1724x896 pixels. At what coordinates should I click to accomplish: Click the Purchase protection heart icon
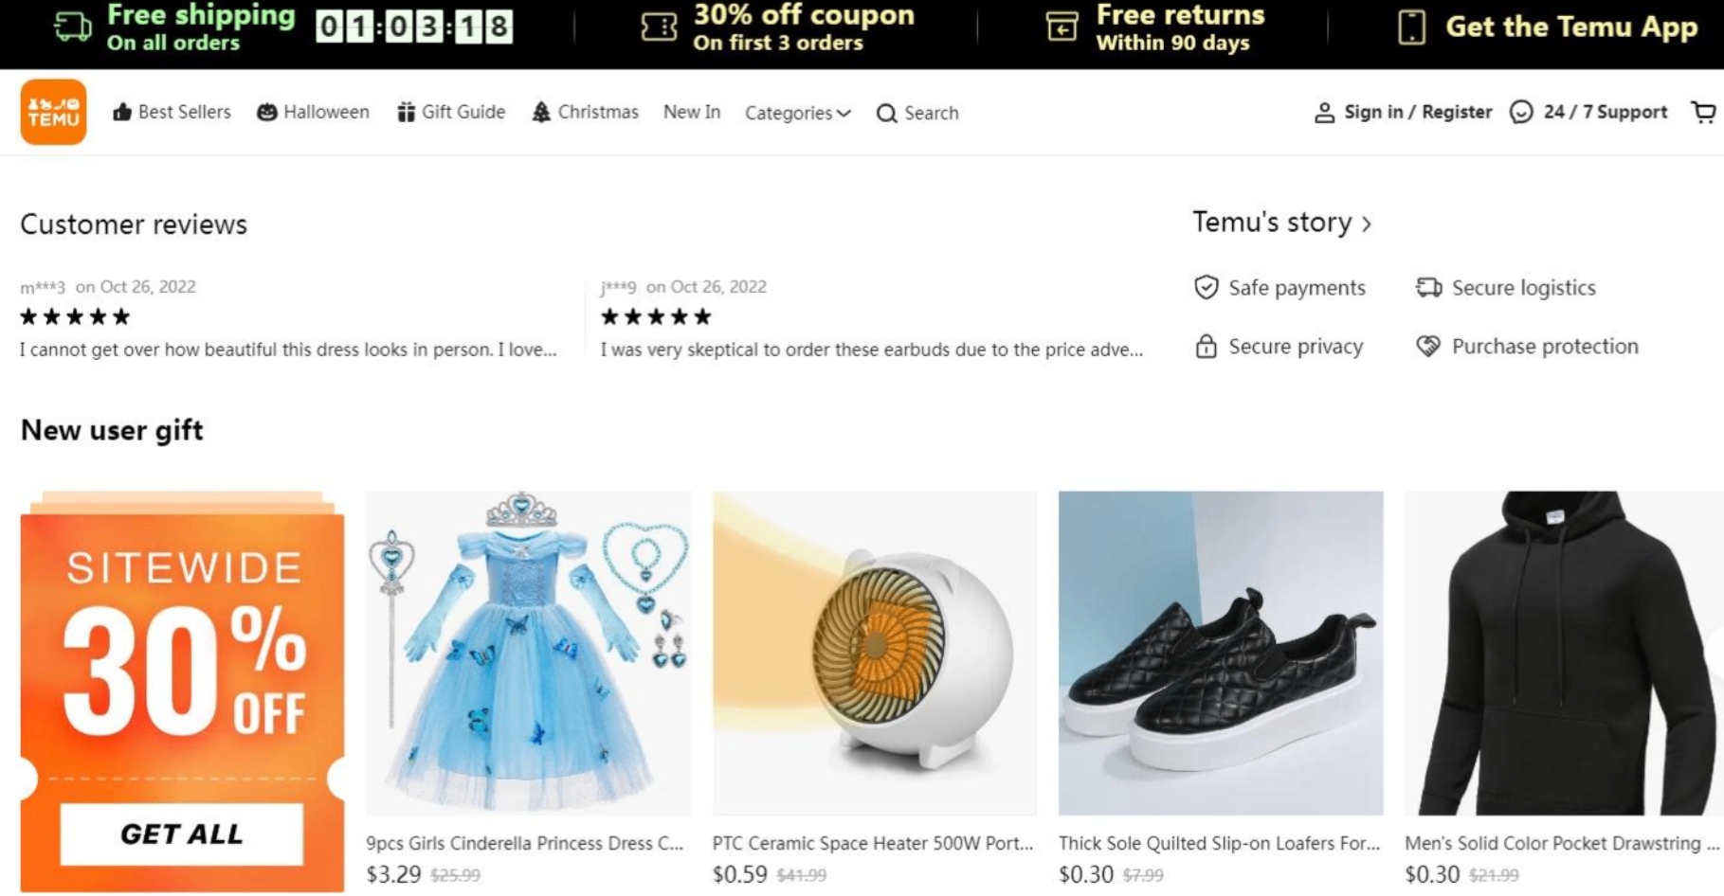(x=1428, y=346)
